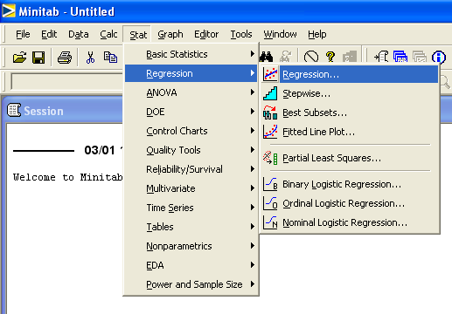The image size is (452, 314).
Task: Open the Tools menu
Action: coord(241,34)
